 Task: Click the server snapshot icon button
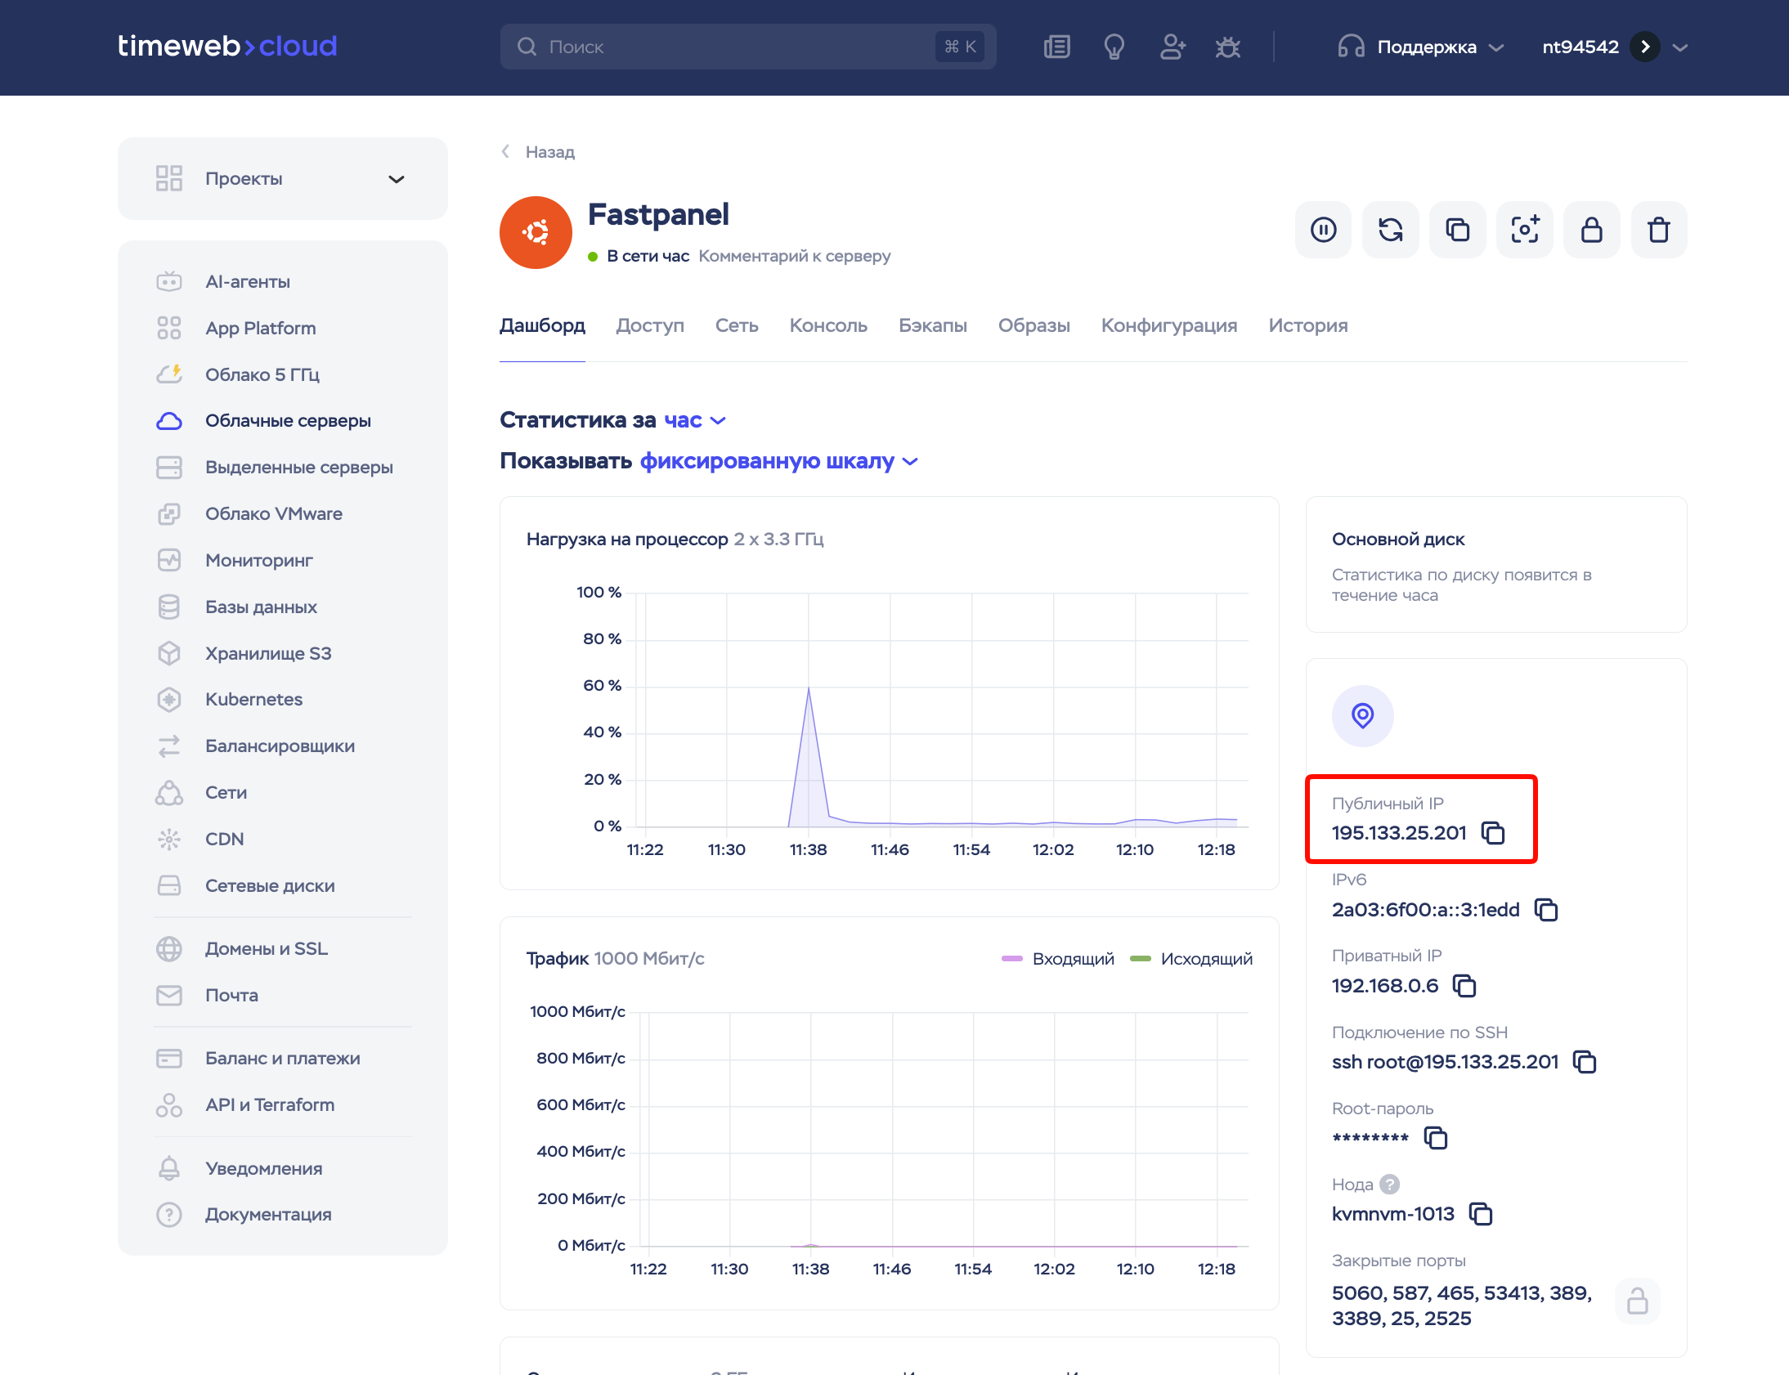pos(1524,230)
